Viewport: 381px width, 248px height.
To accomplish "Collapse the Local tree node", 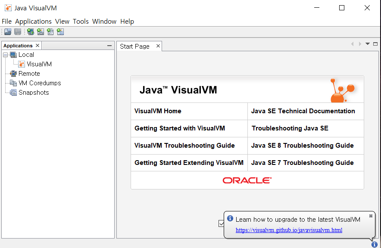I will (x=5, y=55).
